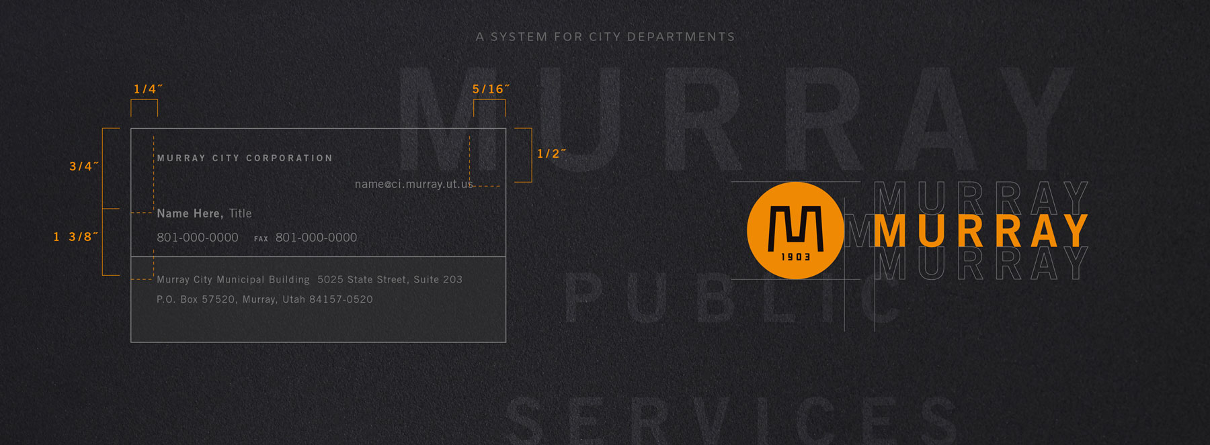Viewport: 1210px width, 445px height.
Task: Select the outlined MURRAY text below the orange wordmark
Action: pos(981,264)
